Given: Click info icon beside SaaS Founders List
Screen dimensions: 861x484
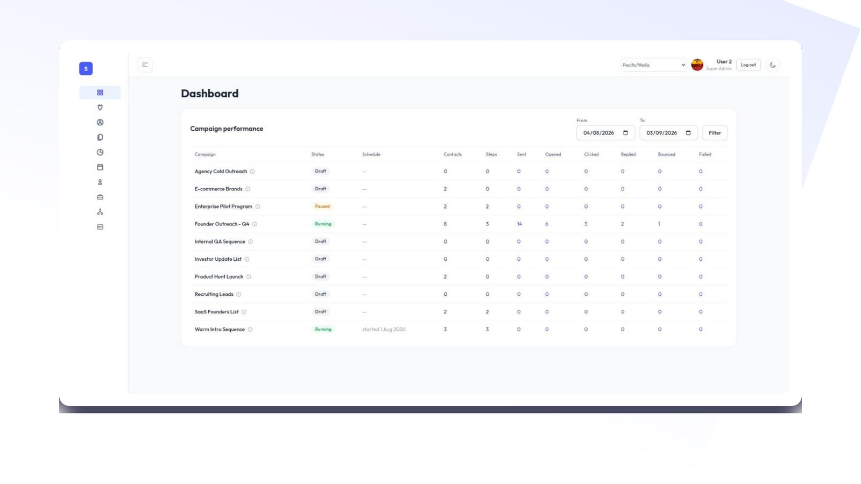Looking at the screenshot, I should click(x=244, y=312).
